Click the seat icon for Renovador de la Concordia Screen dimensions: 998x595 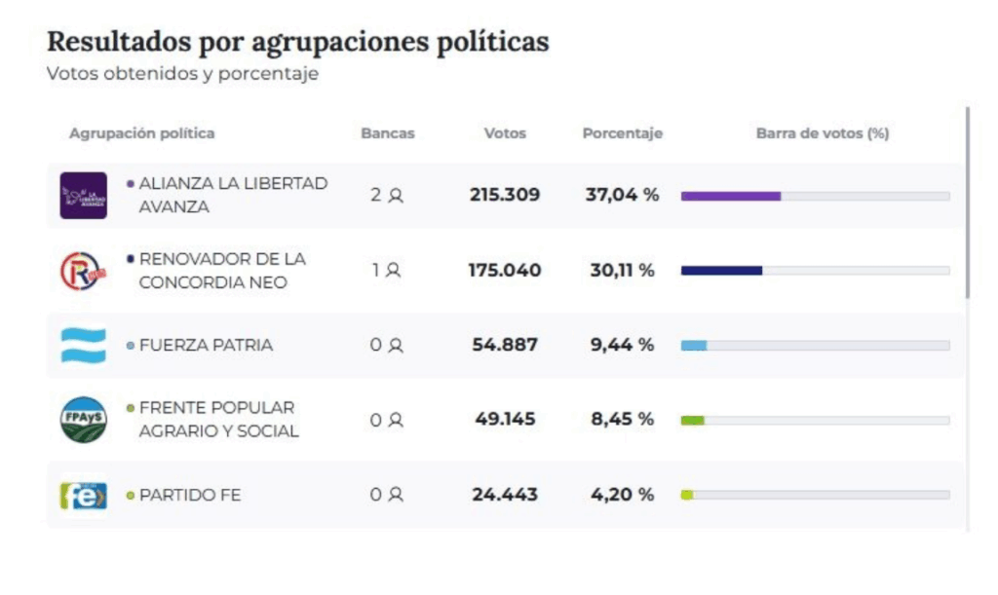394,271
